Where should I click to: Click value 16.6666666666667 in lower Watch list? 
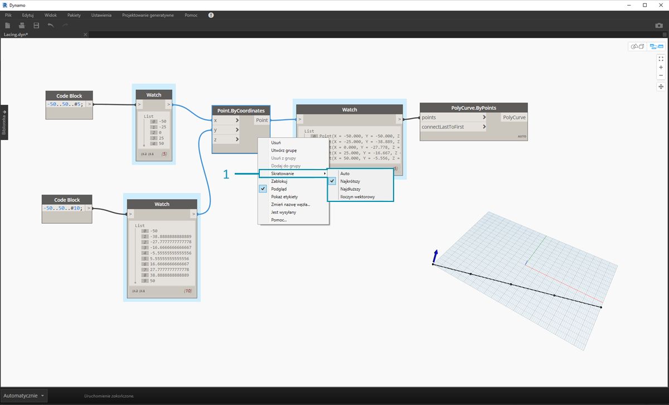point(171,264)
